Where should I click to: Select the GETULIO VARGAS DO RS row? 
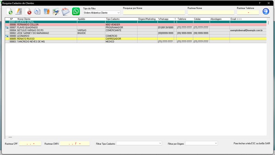(136, 30)
